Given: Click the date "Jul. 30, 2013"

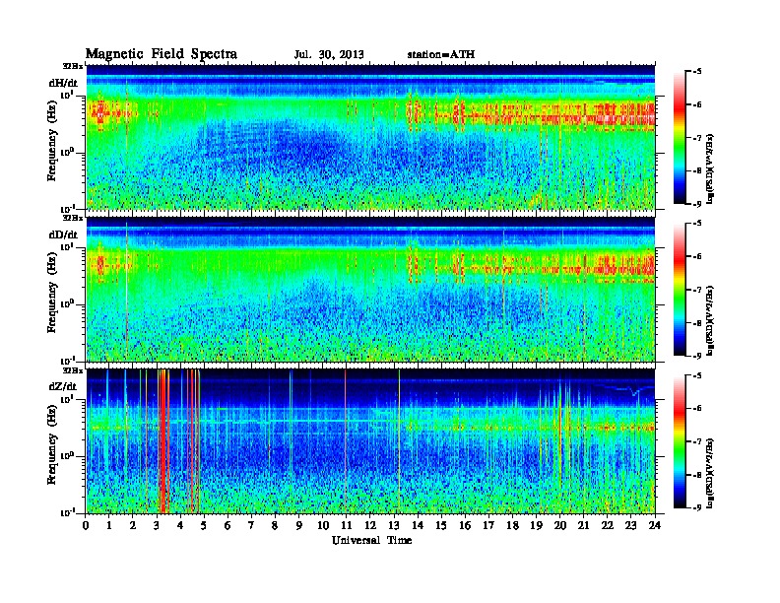Looking at the screenshot, I should pyautogui.click(x=329, y=55).
